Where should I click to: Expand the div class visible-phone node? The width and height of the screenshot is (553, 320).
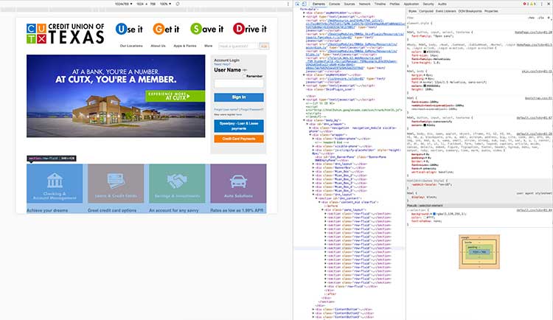313,146
